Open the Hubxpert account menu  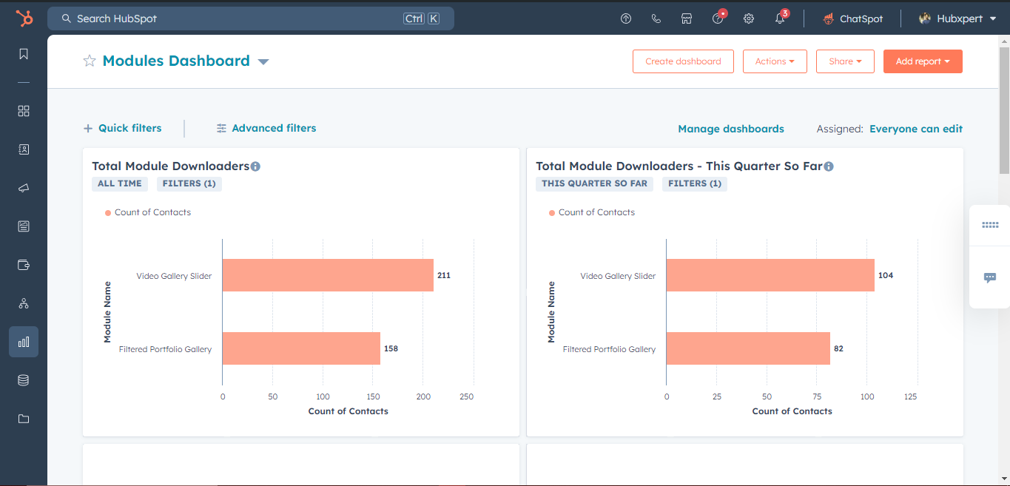point(957,18)
